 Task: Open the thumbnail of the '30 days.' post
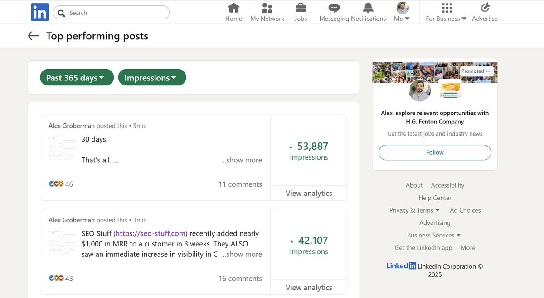[62, 147]
